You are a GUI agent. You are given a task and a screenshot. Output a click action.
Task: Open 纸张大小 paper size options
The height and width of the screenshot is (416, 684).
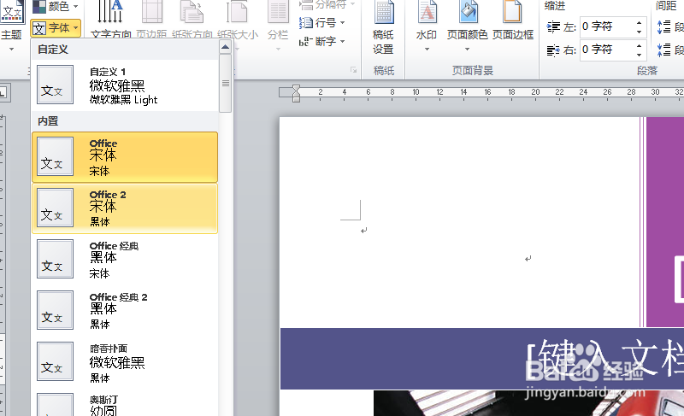coord(238,20)
